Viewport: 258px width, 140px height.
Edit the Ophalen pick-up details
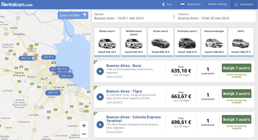119,17
